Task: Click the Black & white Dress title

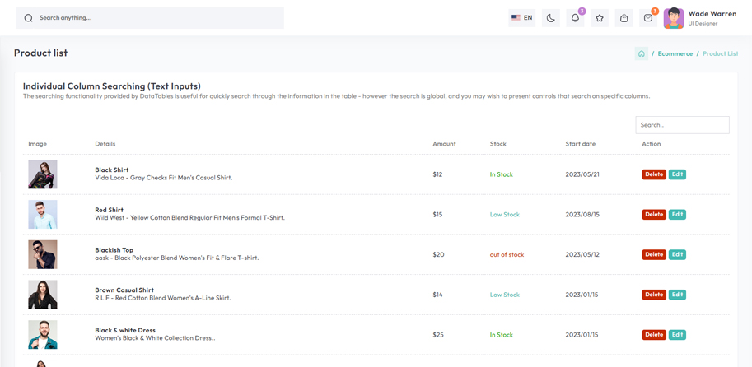Action: (125, 330)
